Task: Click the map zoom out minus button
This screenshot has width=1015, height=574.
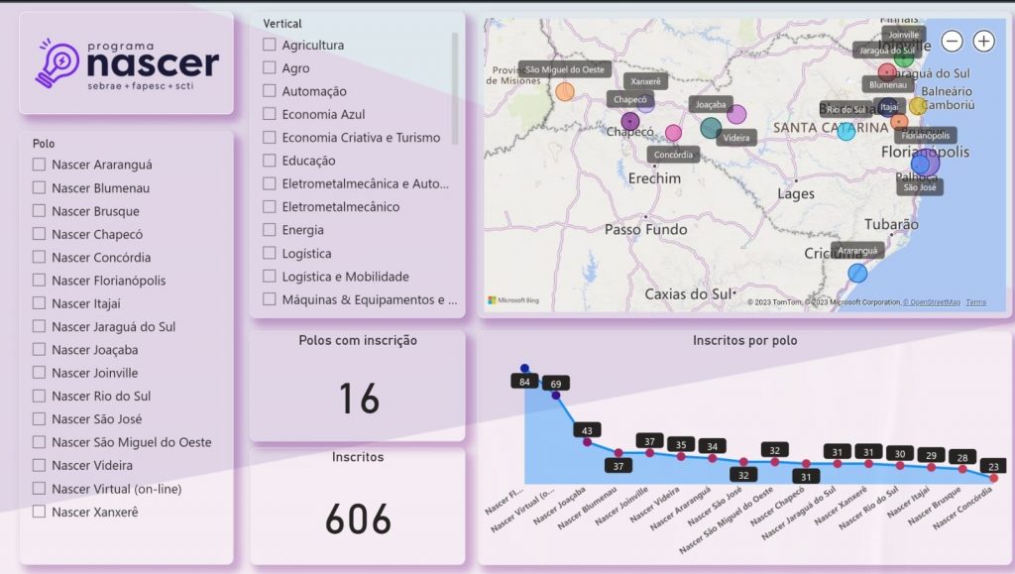Action: (x=952, y=41)
